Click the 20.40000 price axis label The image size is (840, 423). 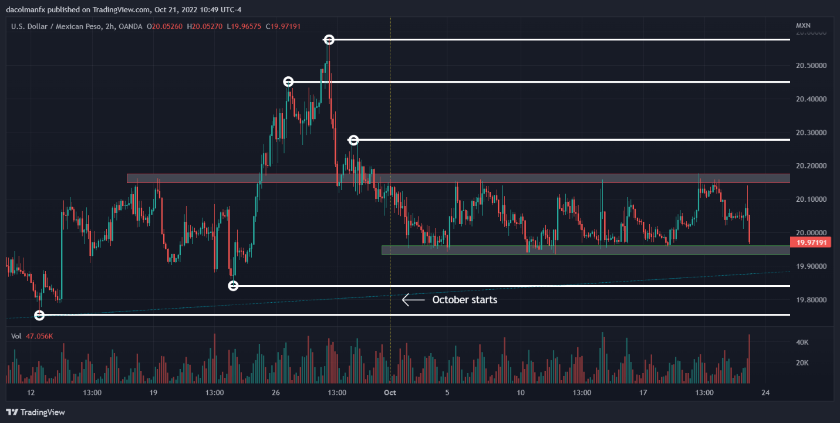pos(812,99)
